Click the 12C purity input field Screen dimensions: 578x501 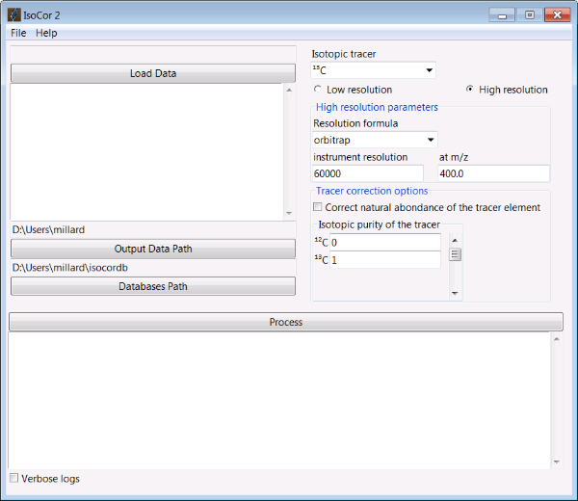pos(384,242)
